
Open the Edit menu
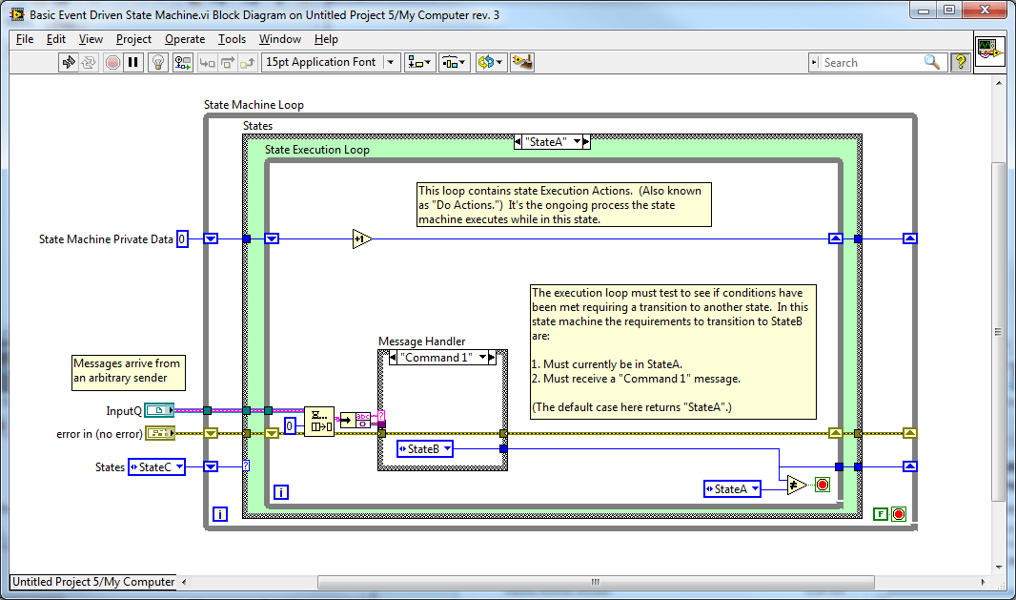point(56,39)
